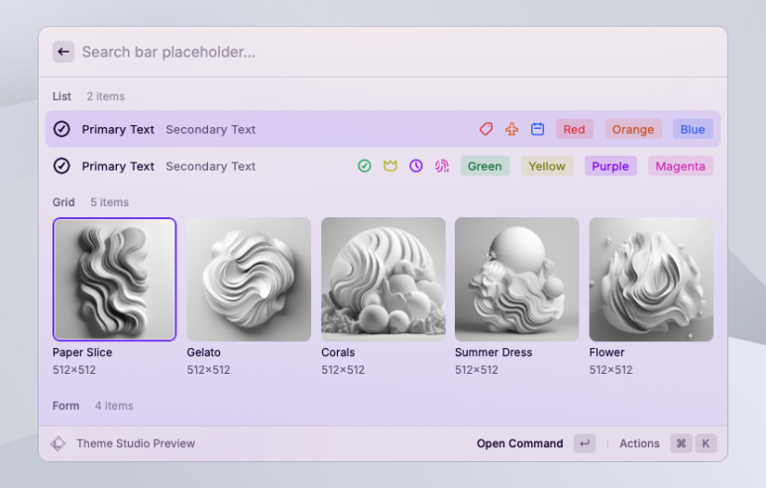Click the Gelato caption text
This screenshot has height=488, width=766.
tap(204, 352)
